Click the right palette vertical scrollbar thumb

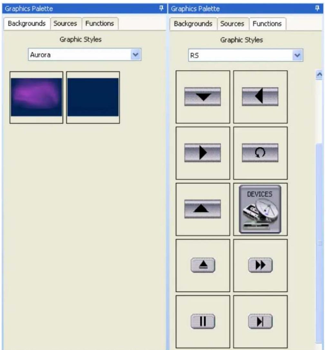[x=319, y=243]
